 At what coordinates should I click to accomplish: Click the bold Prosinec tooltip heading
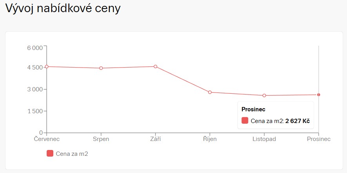click(253, 109)
